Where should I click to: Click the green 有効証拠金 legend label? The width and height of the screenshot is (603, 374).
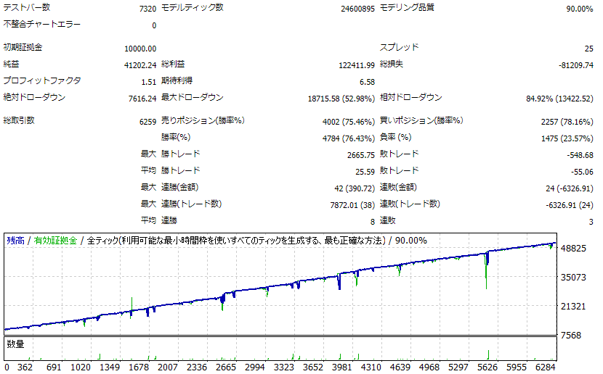click(x=54, y=240)
